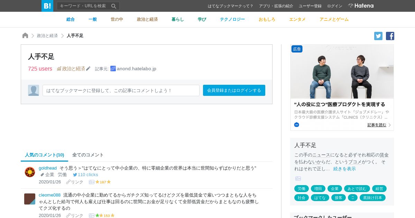Select the 労働 tag pill in sidebar
415x218 pixels.
tap(302, 189)
